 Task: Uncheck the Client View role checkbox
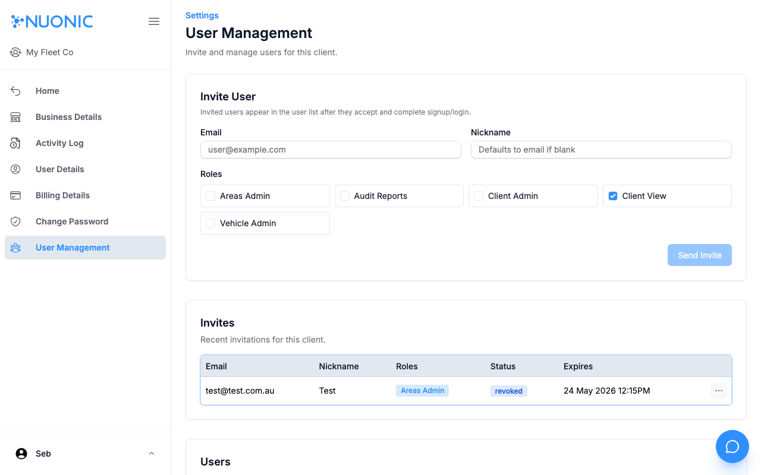pyautogui.click(x=613, y=196)
